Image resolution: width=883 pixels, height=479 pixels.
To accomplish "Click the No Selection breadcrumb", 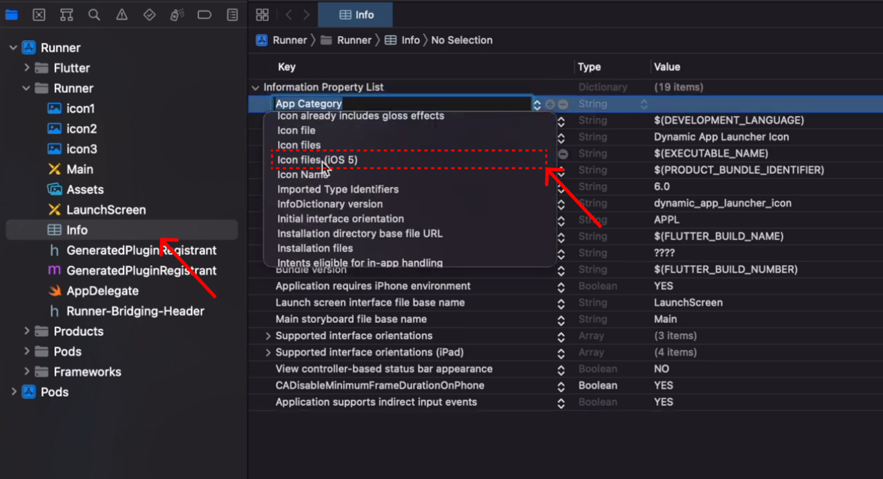I will (x=462, y=40).
